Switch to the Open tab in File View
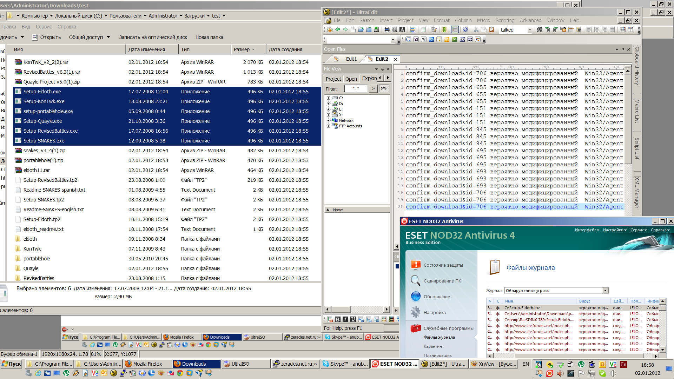Viewport: 674px width, 379px height. pyautogui.click(x=351, y=79)
